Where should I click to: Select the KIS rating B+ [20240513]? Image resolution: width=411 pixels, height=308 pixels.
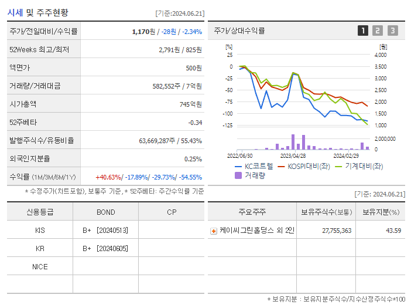pyautogui.click(x=105, y=231)
